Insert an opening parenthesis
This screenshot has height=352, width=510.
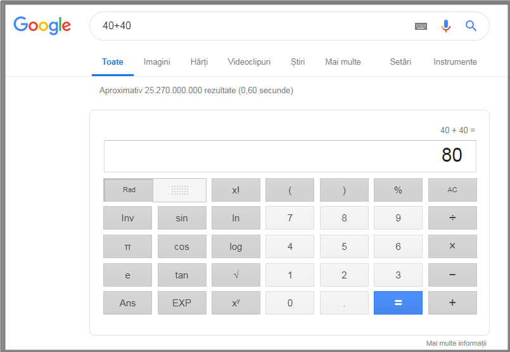290,190
